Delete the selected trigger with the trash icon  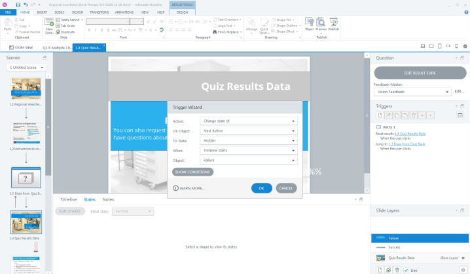pos(414,115)
